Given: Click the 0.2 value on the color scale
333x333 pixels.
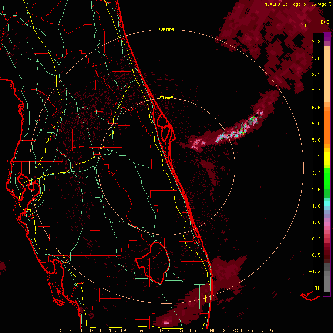Looking at the screenshot, I should click(316, 239).
